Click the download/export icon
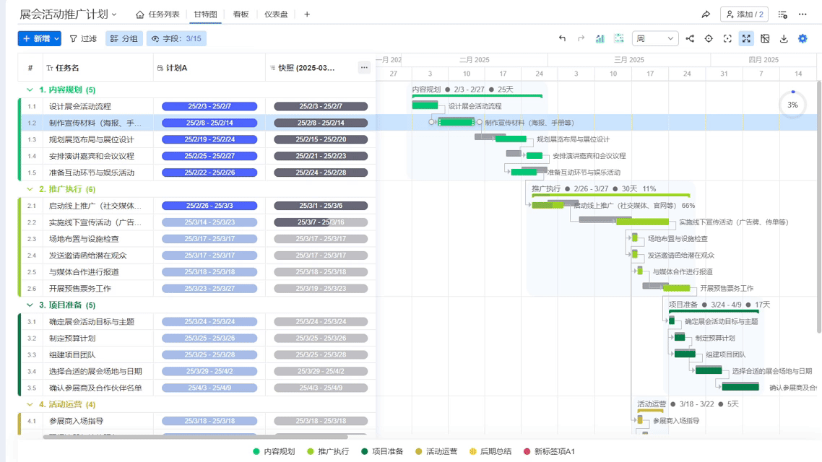 pos(784,39)
